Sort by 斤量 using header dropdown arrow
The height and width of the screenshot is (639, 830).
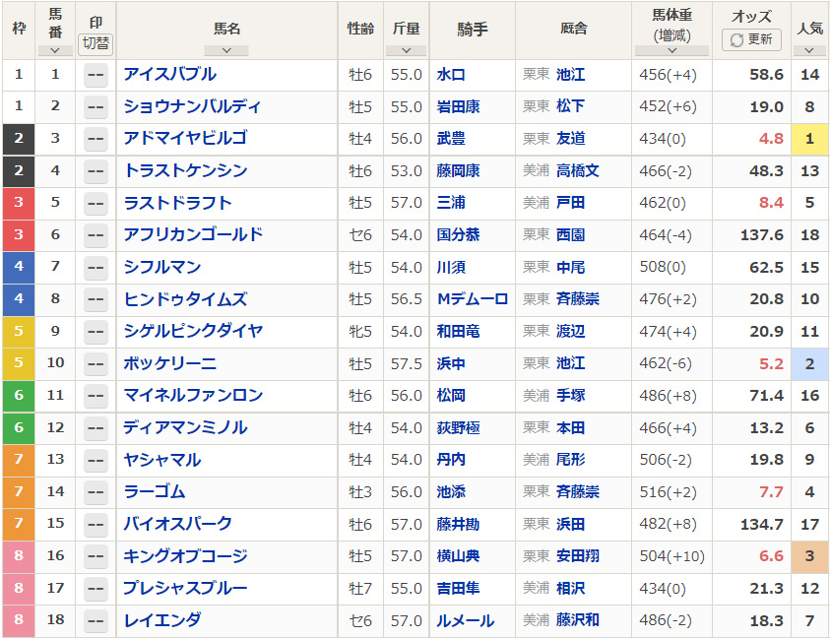point(406,51)
